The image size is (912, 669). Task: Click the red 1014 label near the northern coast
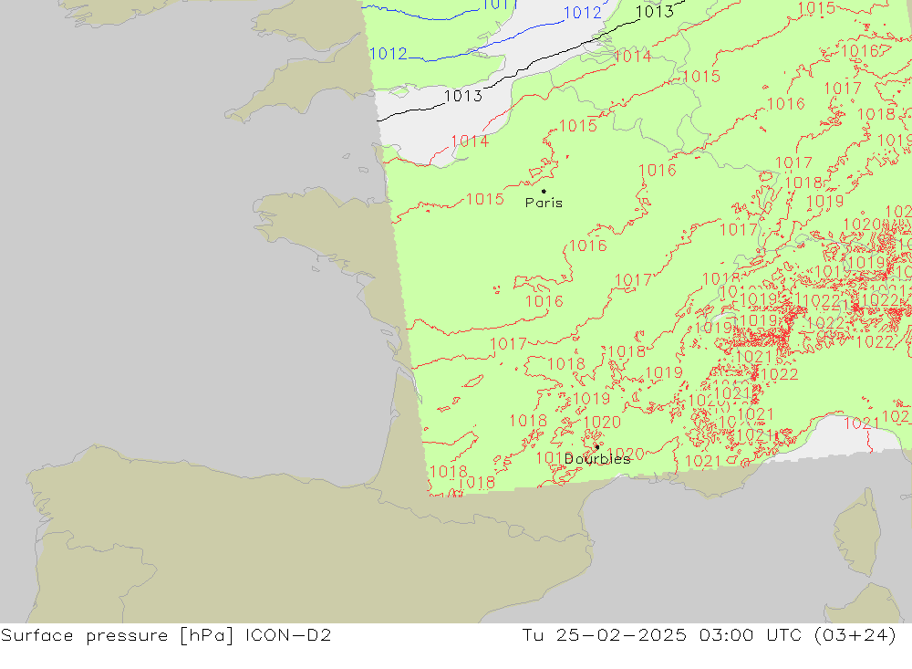coord(470,141)
